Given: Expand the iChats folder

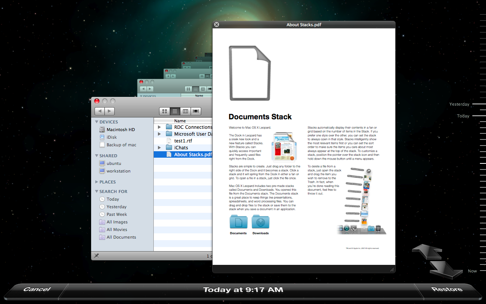Looking at the screenshot, I should tap(159, 147).
